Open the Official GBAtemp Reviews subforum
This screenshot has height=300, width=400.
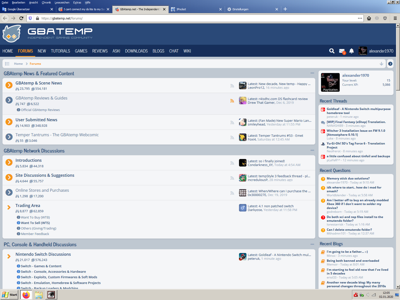tap(40, 110)
